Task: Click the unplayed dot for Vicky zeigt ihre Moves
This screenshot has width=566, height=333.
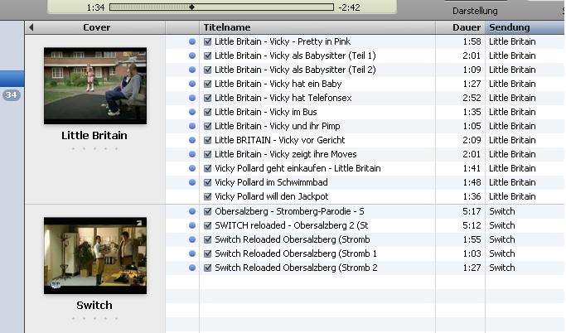Action: [x=192, y=154]
